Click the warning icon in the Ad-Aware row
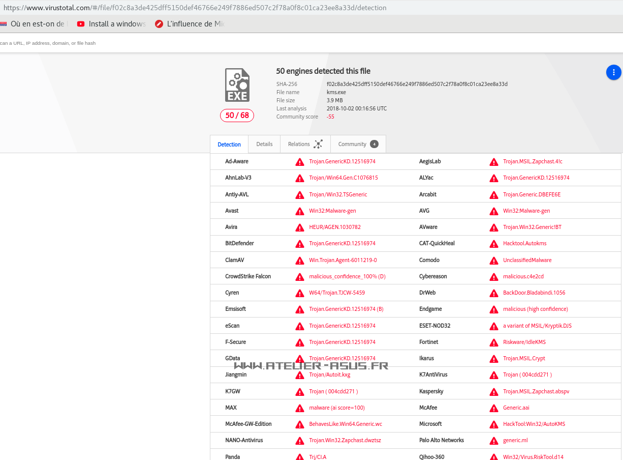This screenshot has height=460, width=623. [300, 162]
